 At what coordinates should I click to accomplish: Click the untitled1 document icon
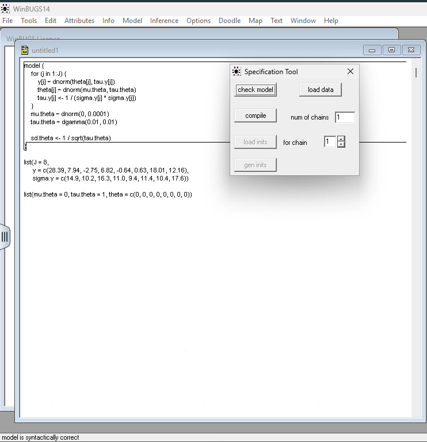pos(25,50)
